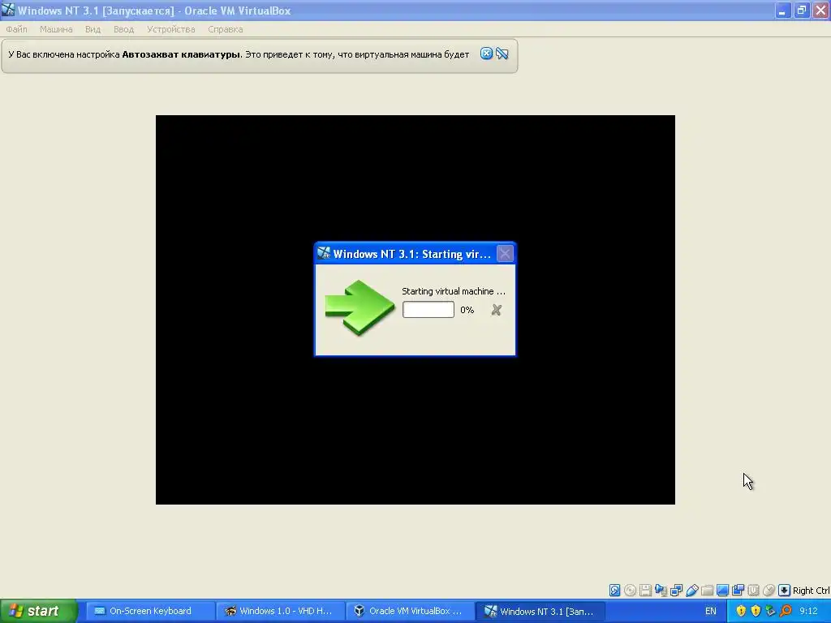Image resolution: width=831 pixels, height=623 pixels.
Task: Switch to On-Screen Keyboard taskbar button
Action: tap(149, 611)
